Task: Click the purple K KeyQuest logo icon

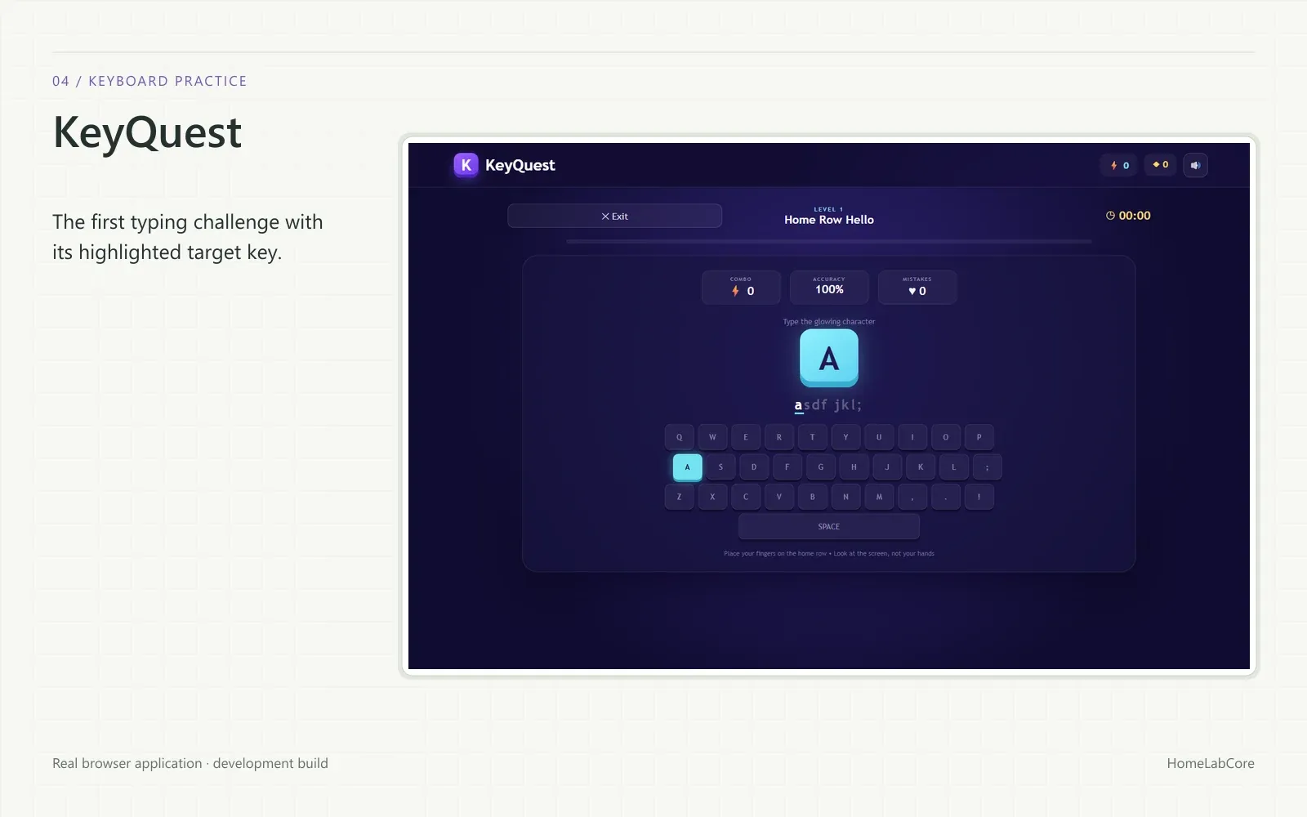Action: (x=466, y=165)
